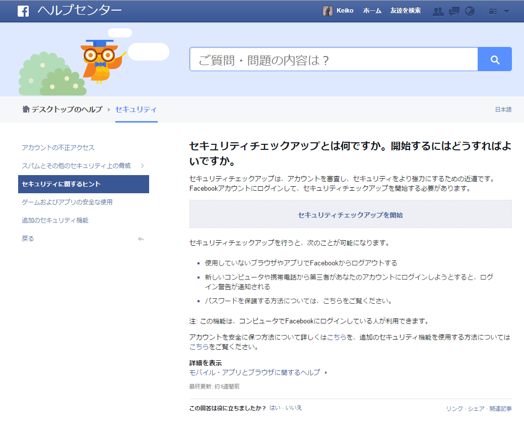Focus the ご質問・問題の内容は？ search field
Screen dimensions: 524x444
pyautogui.click(x=334, y=59)
